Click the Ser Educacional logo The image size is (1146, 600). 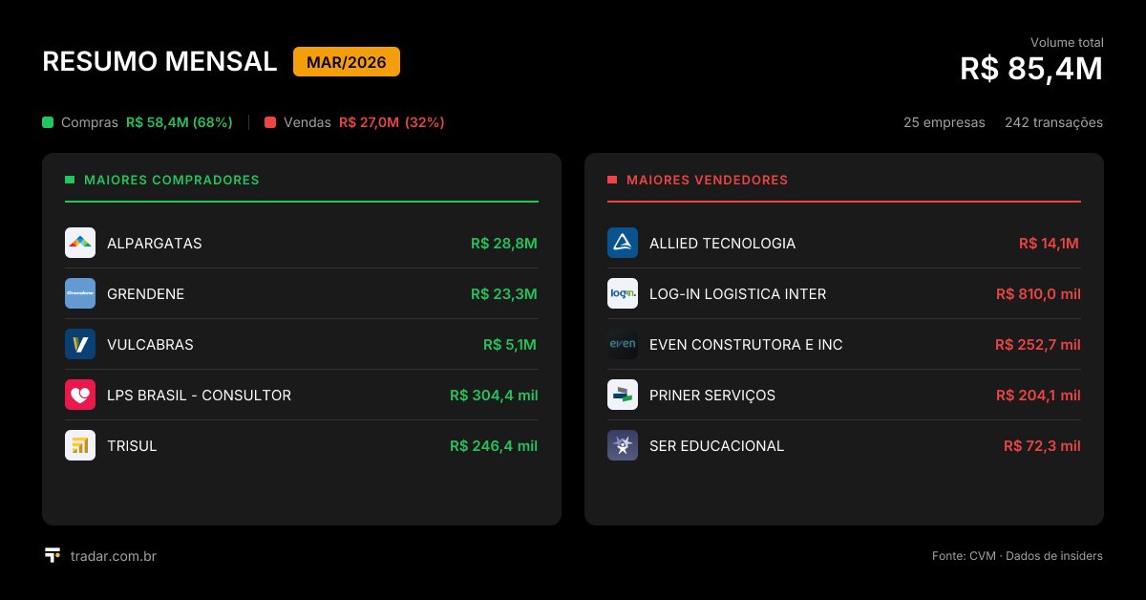(623, 445)
